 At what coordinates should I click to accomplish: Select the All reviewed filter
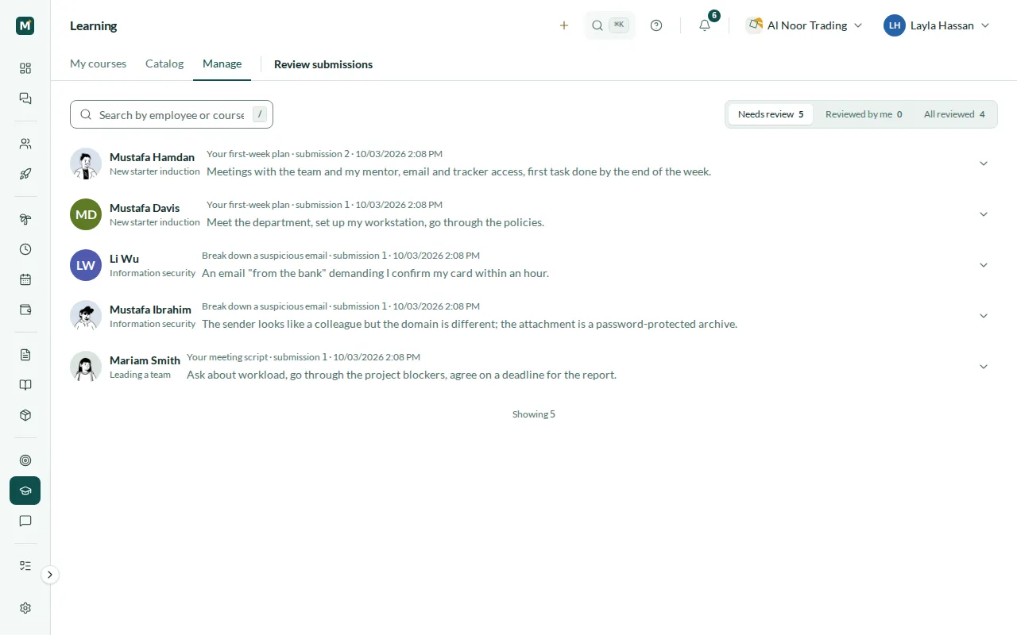pyautogui.click(x=954, y=114)
